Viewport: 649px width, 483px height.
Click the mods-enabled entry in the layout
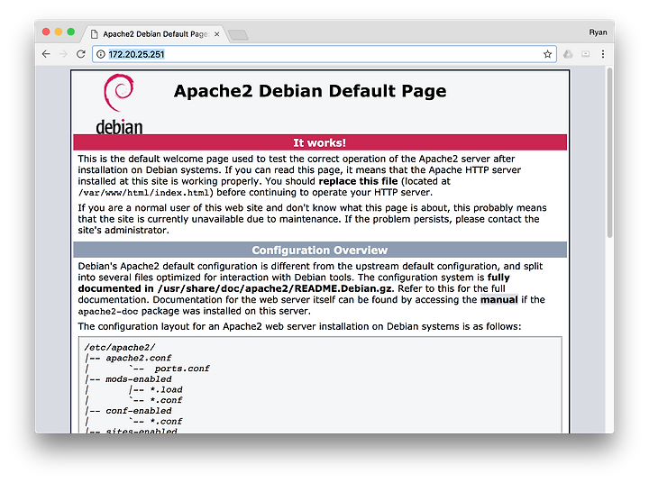click(x=138, y=379)
